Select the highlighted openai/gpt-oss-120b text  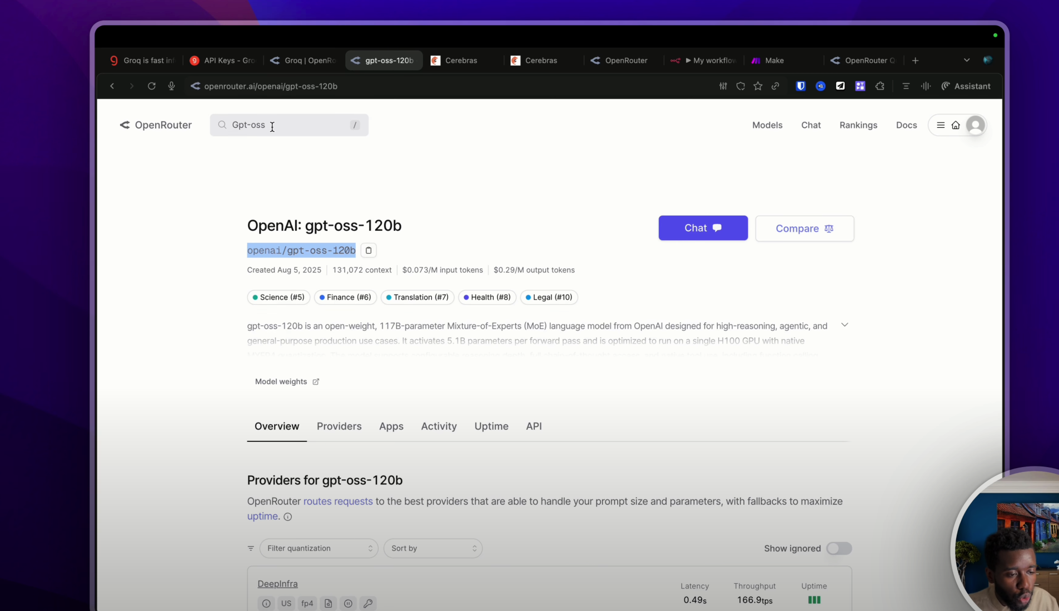click(301, 250)
